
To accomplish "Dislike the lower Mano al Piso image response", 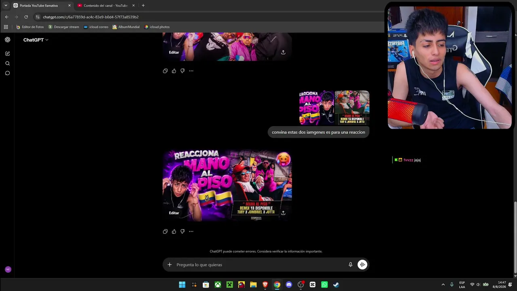I will [183, 232].
